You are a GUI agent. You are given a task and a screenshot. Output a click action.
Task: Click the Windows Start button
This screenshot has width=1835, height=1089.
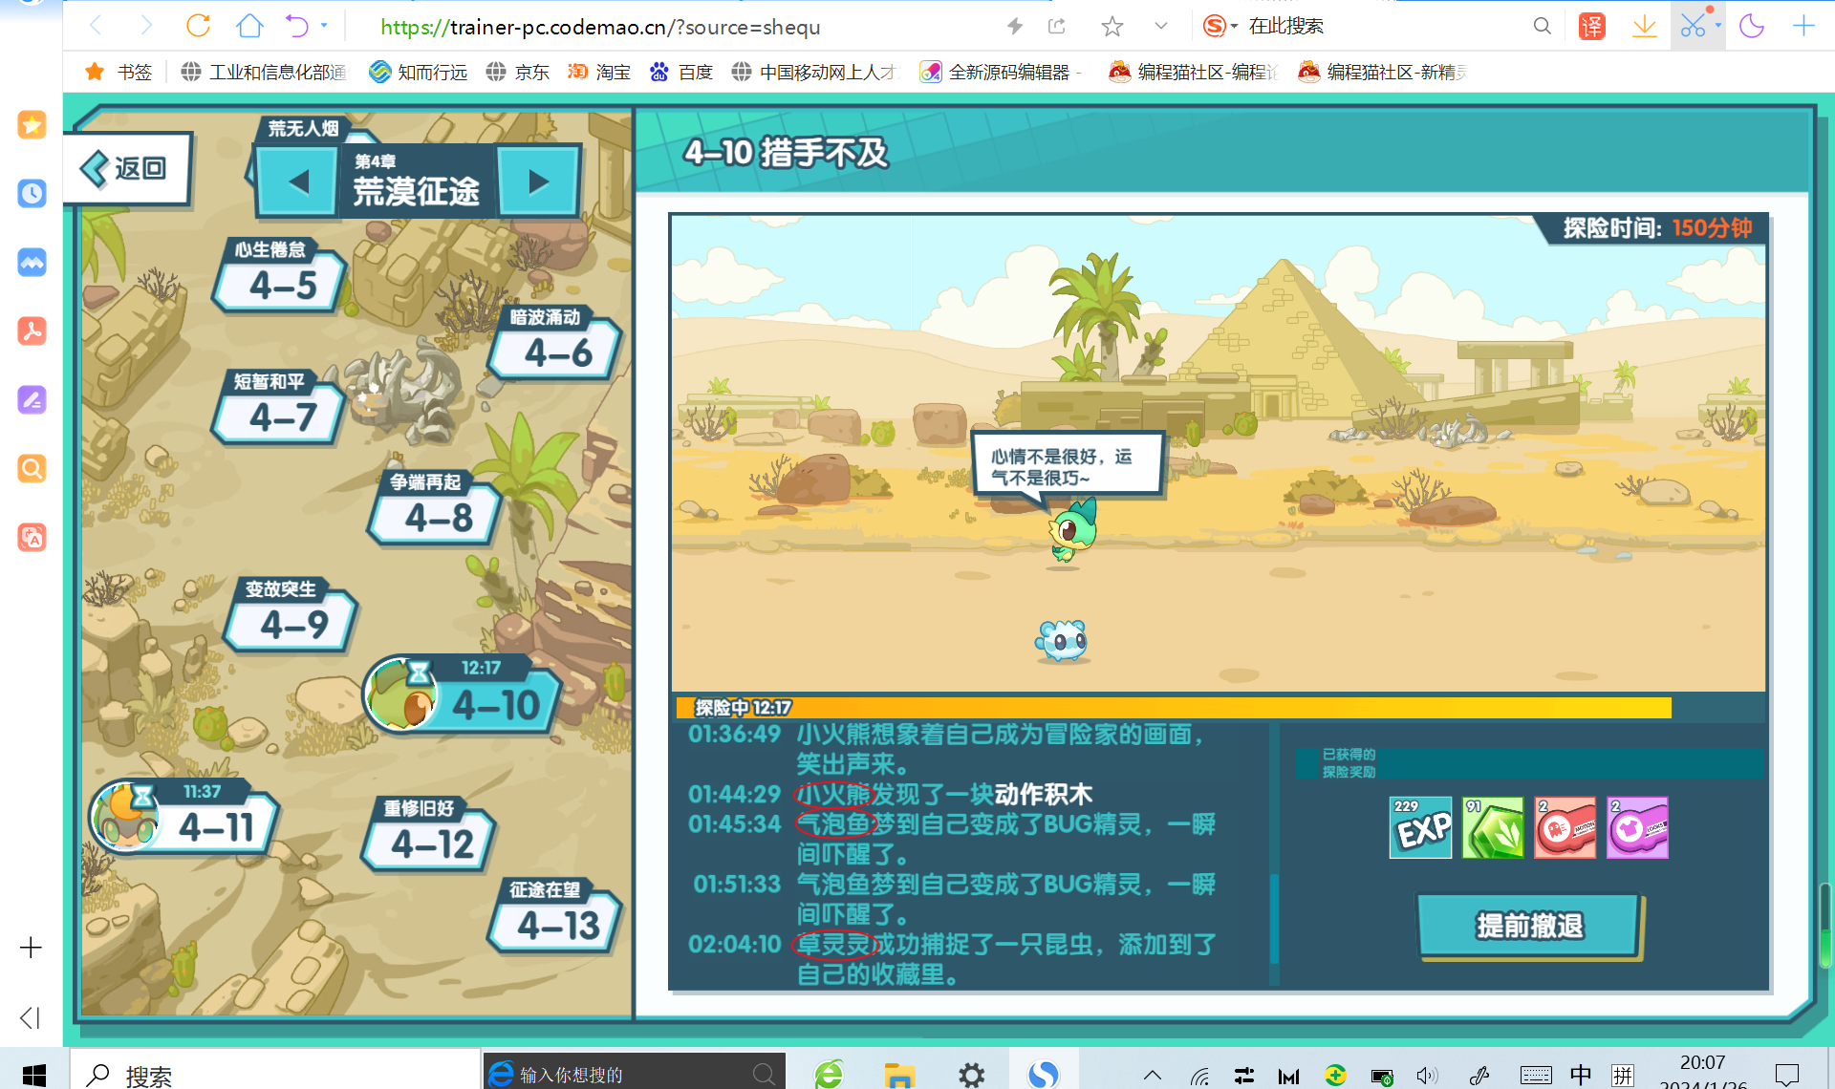(x=33, y=1074)
